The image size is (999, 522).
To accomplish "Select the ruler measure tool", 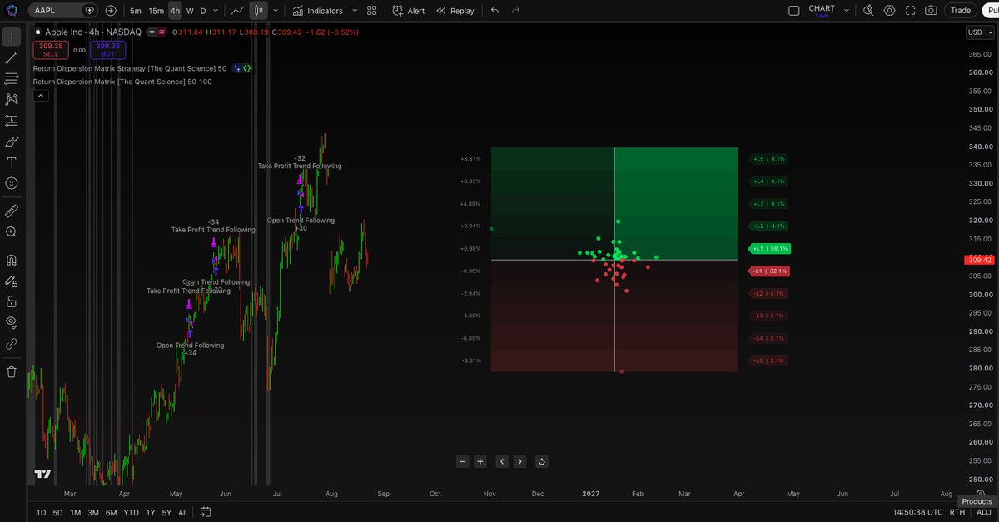I will [x=12, y=211].
